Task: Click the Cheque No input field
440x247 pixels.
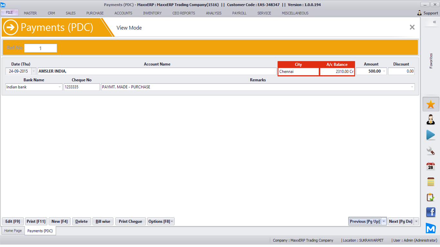Action: point(81,87)
